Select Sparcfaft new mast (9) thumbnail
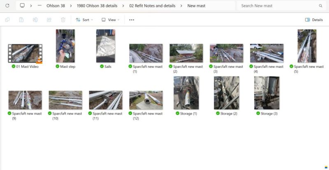 (x=25, y=100)
